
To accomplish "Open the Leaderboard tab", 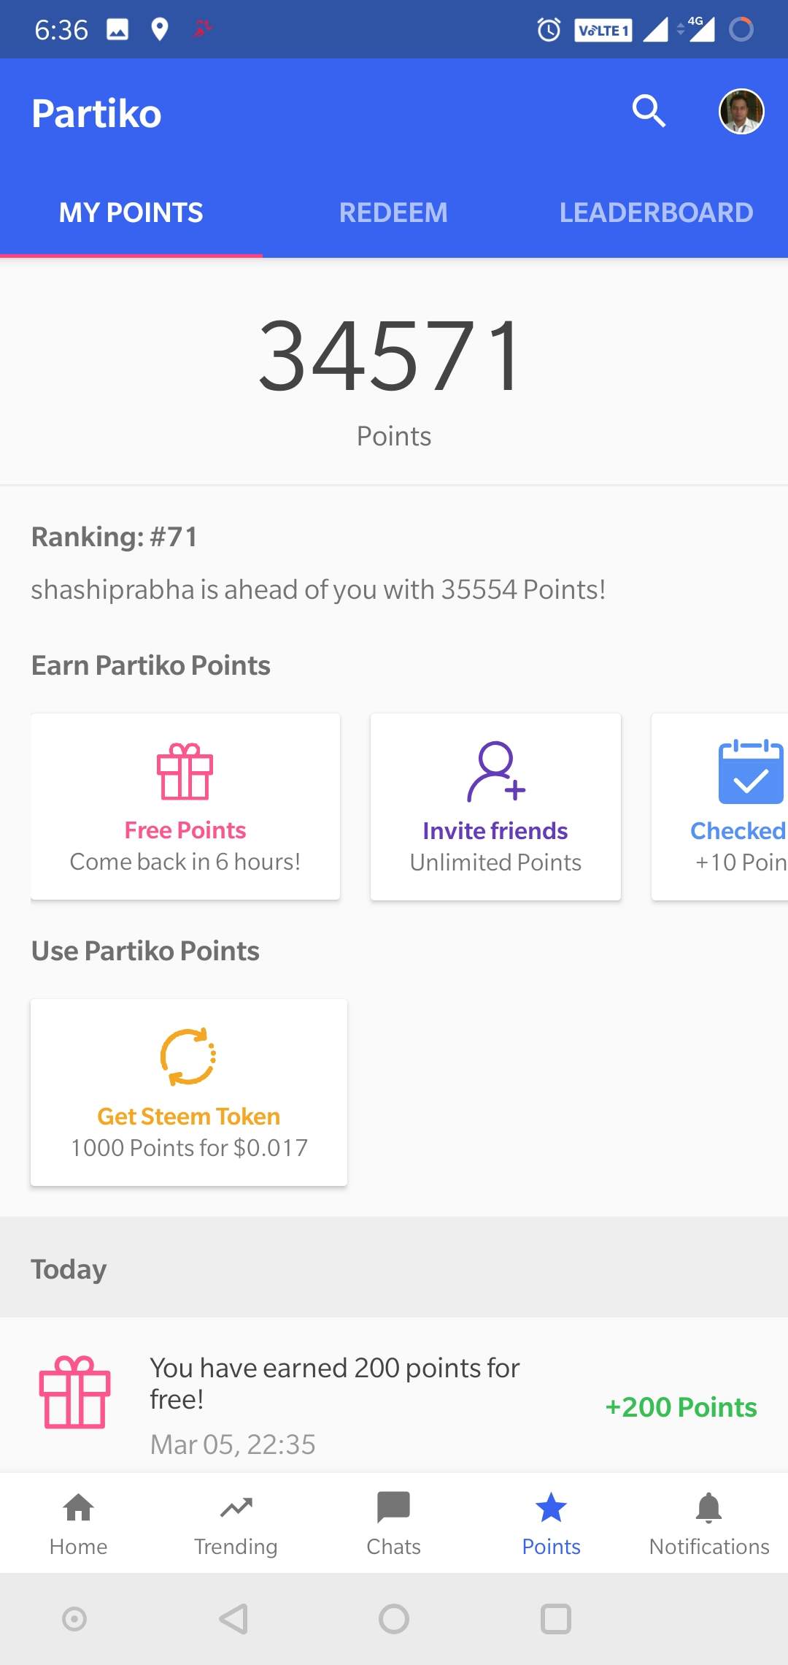I will [656, 213].
